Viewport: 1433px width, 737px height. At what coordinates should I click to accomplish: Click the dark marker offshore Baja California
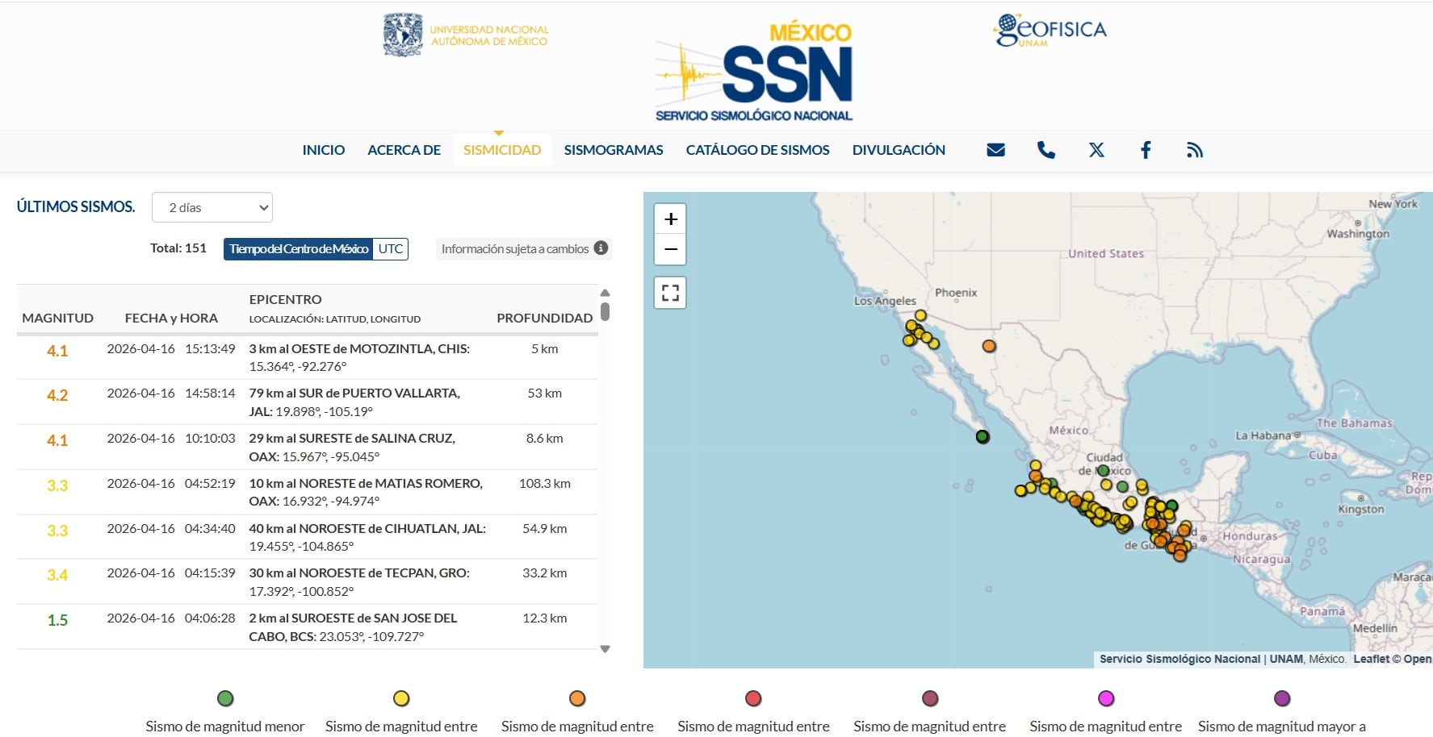tap(982, 436)
